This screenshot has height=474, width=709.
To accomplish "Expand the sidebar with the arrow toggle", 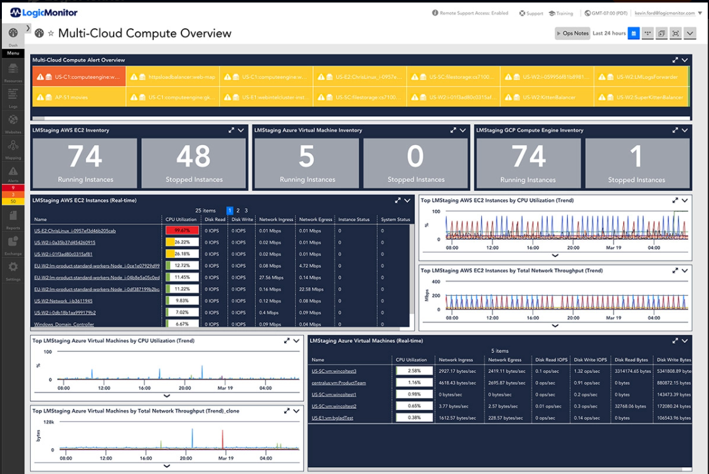I will click(x=28, y=28).
